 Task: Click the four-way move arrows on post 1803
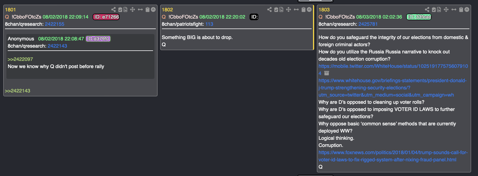pos(446,10)
